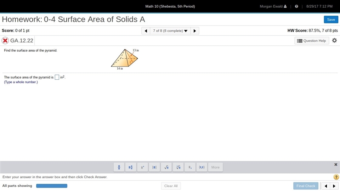Insert an nth root symbol
Image resolution: width=340 pixels, height=191 pixels.
[178, 167]
